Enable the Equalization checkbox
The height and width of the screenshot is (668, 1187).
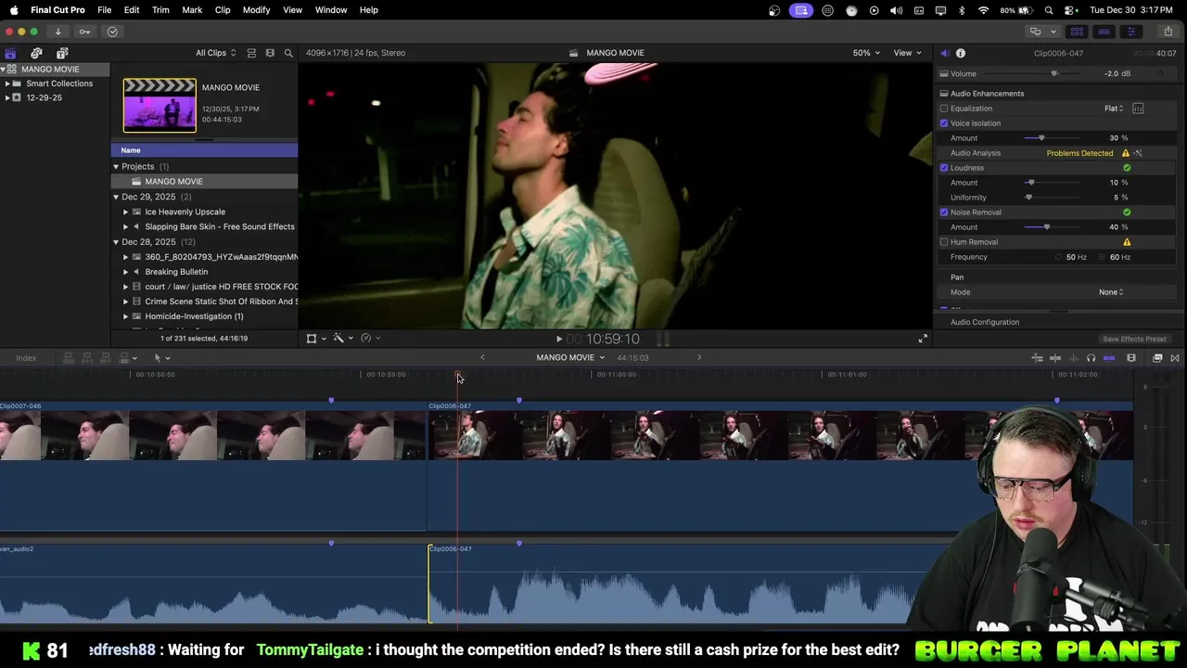(944, 109)
